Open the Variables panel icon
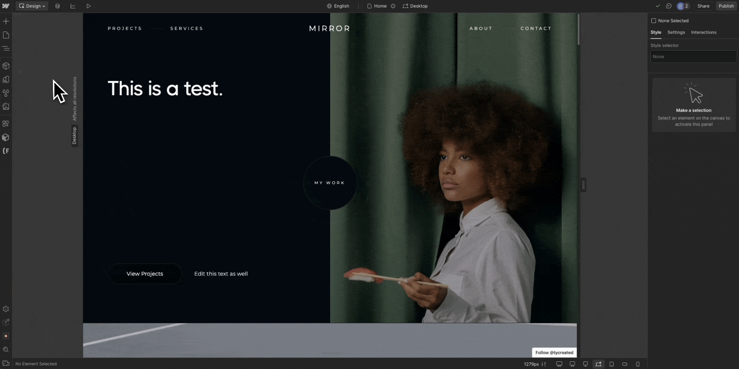Screen dimensions: 739x369 click(x=6, y=79)
